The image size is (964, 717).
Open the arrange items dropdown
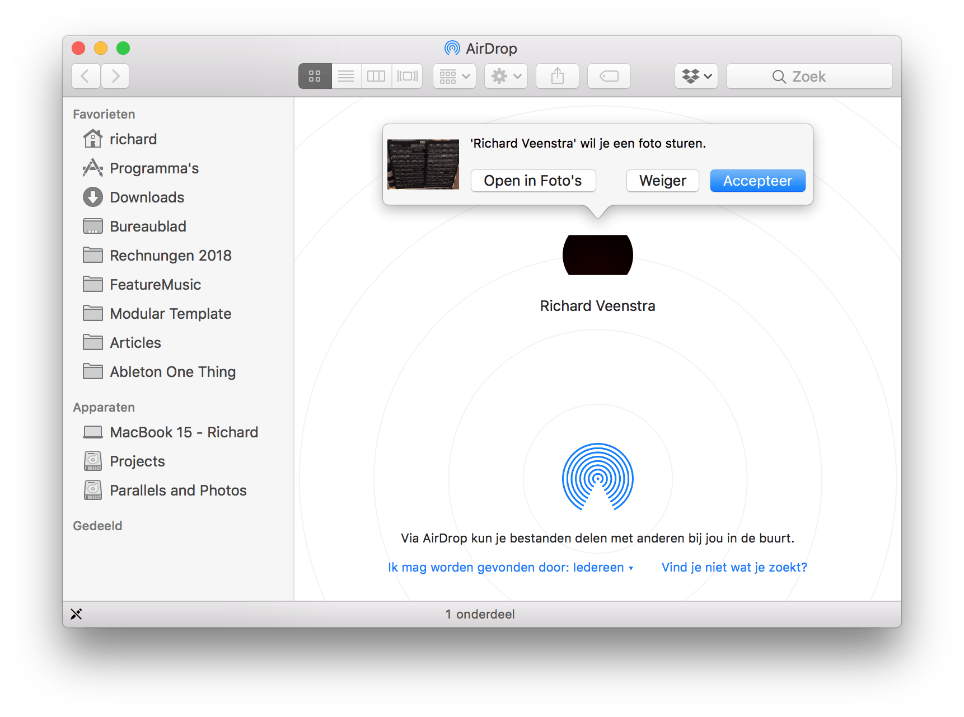click(455, 76)
